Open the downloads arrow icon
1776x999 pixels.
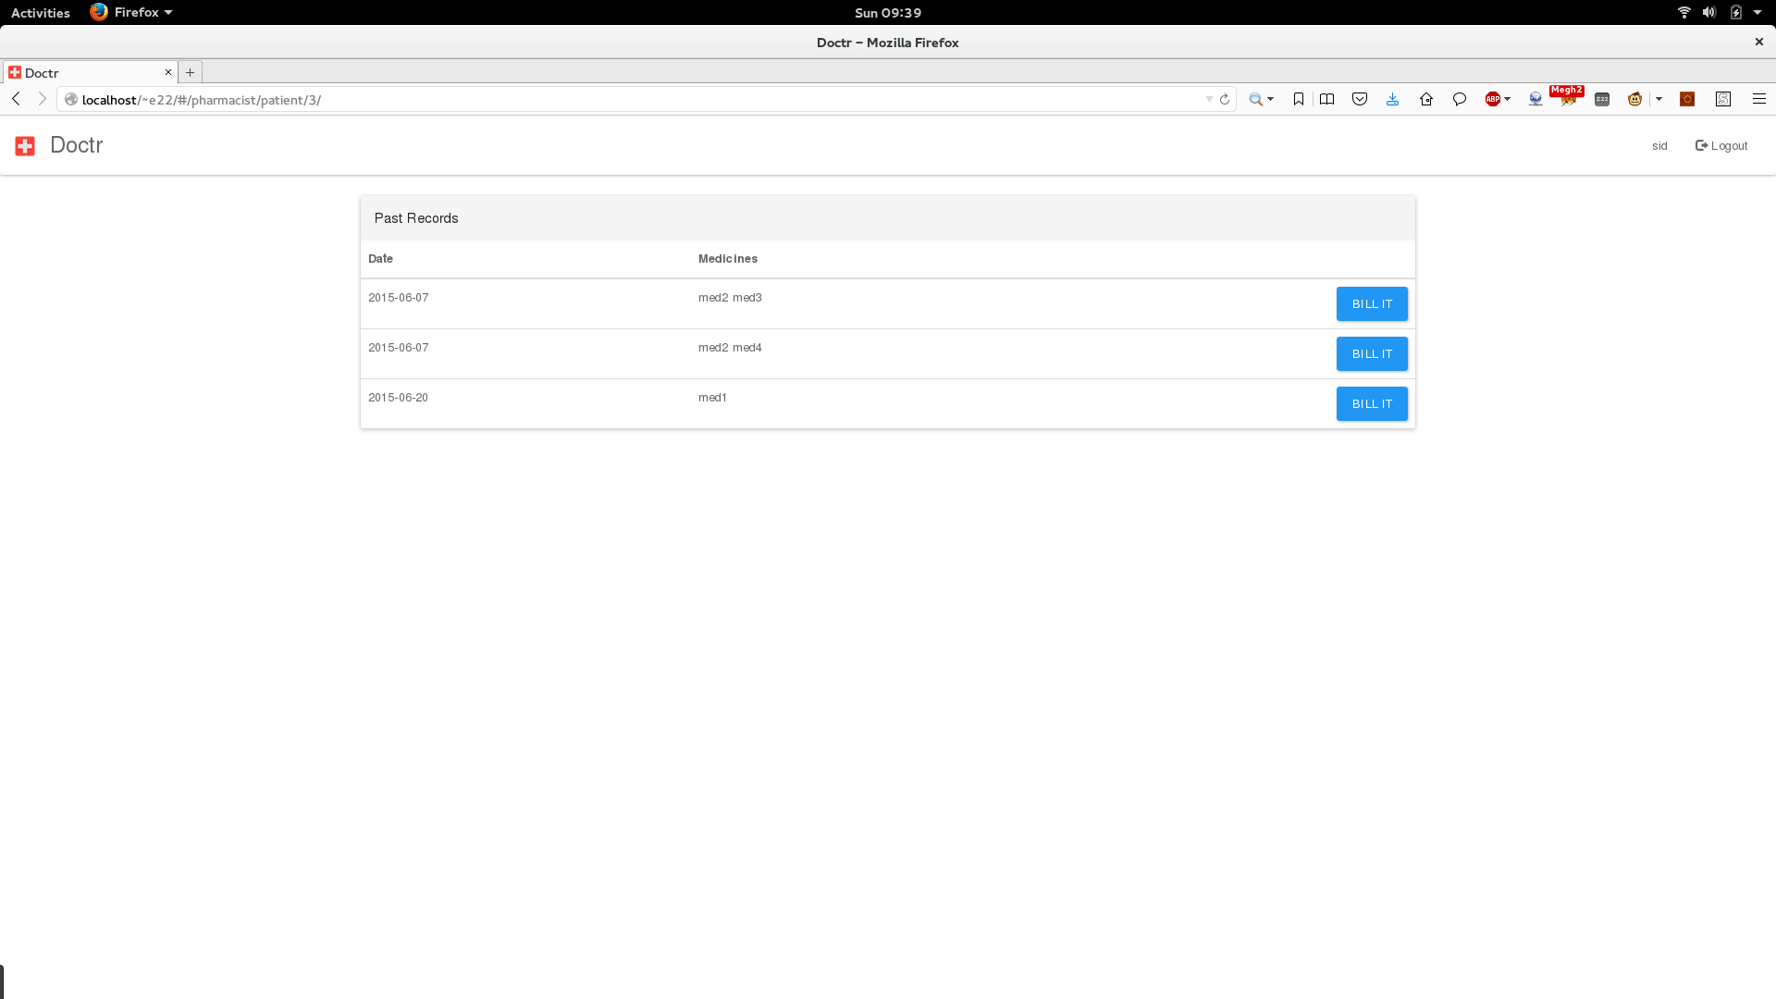(x=1392, y=99)
